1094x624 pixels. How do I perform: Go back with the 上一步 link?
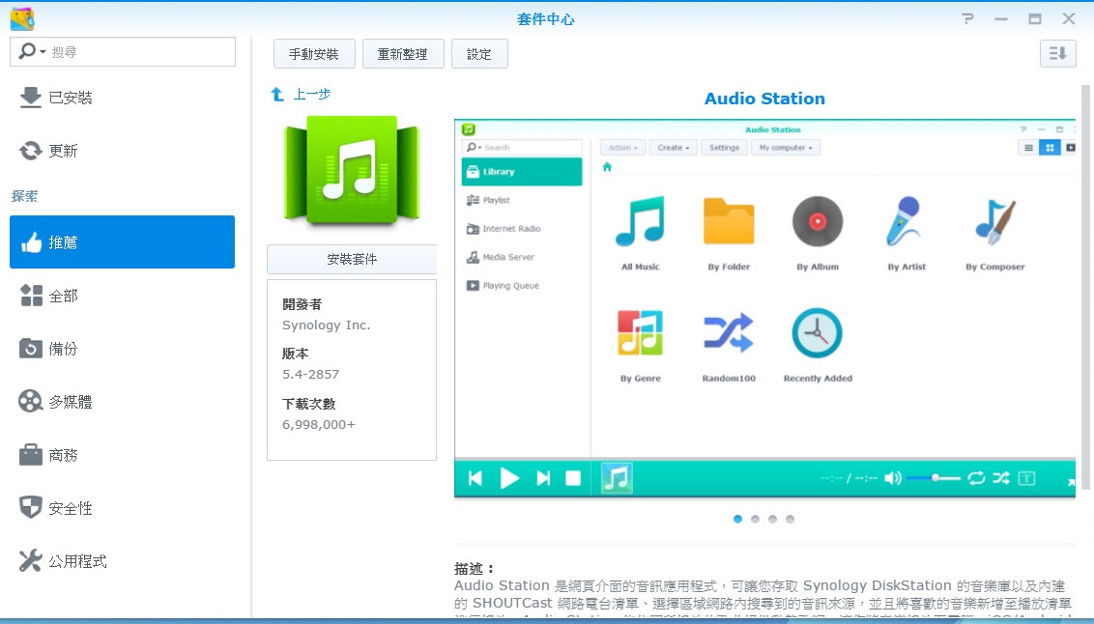click(311, 94)
